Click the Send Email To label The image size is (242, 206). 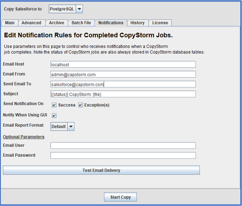pos(17,84)
